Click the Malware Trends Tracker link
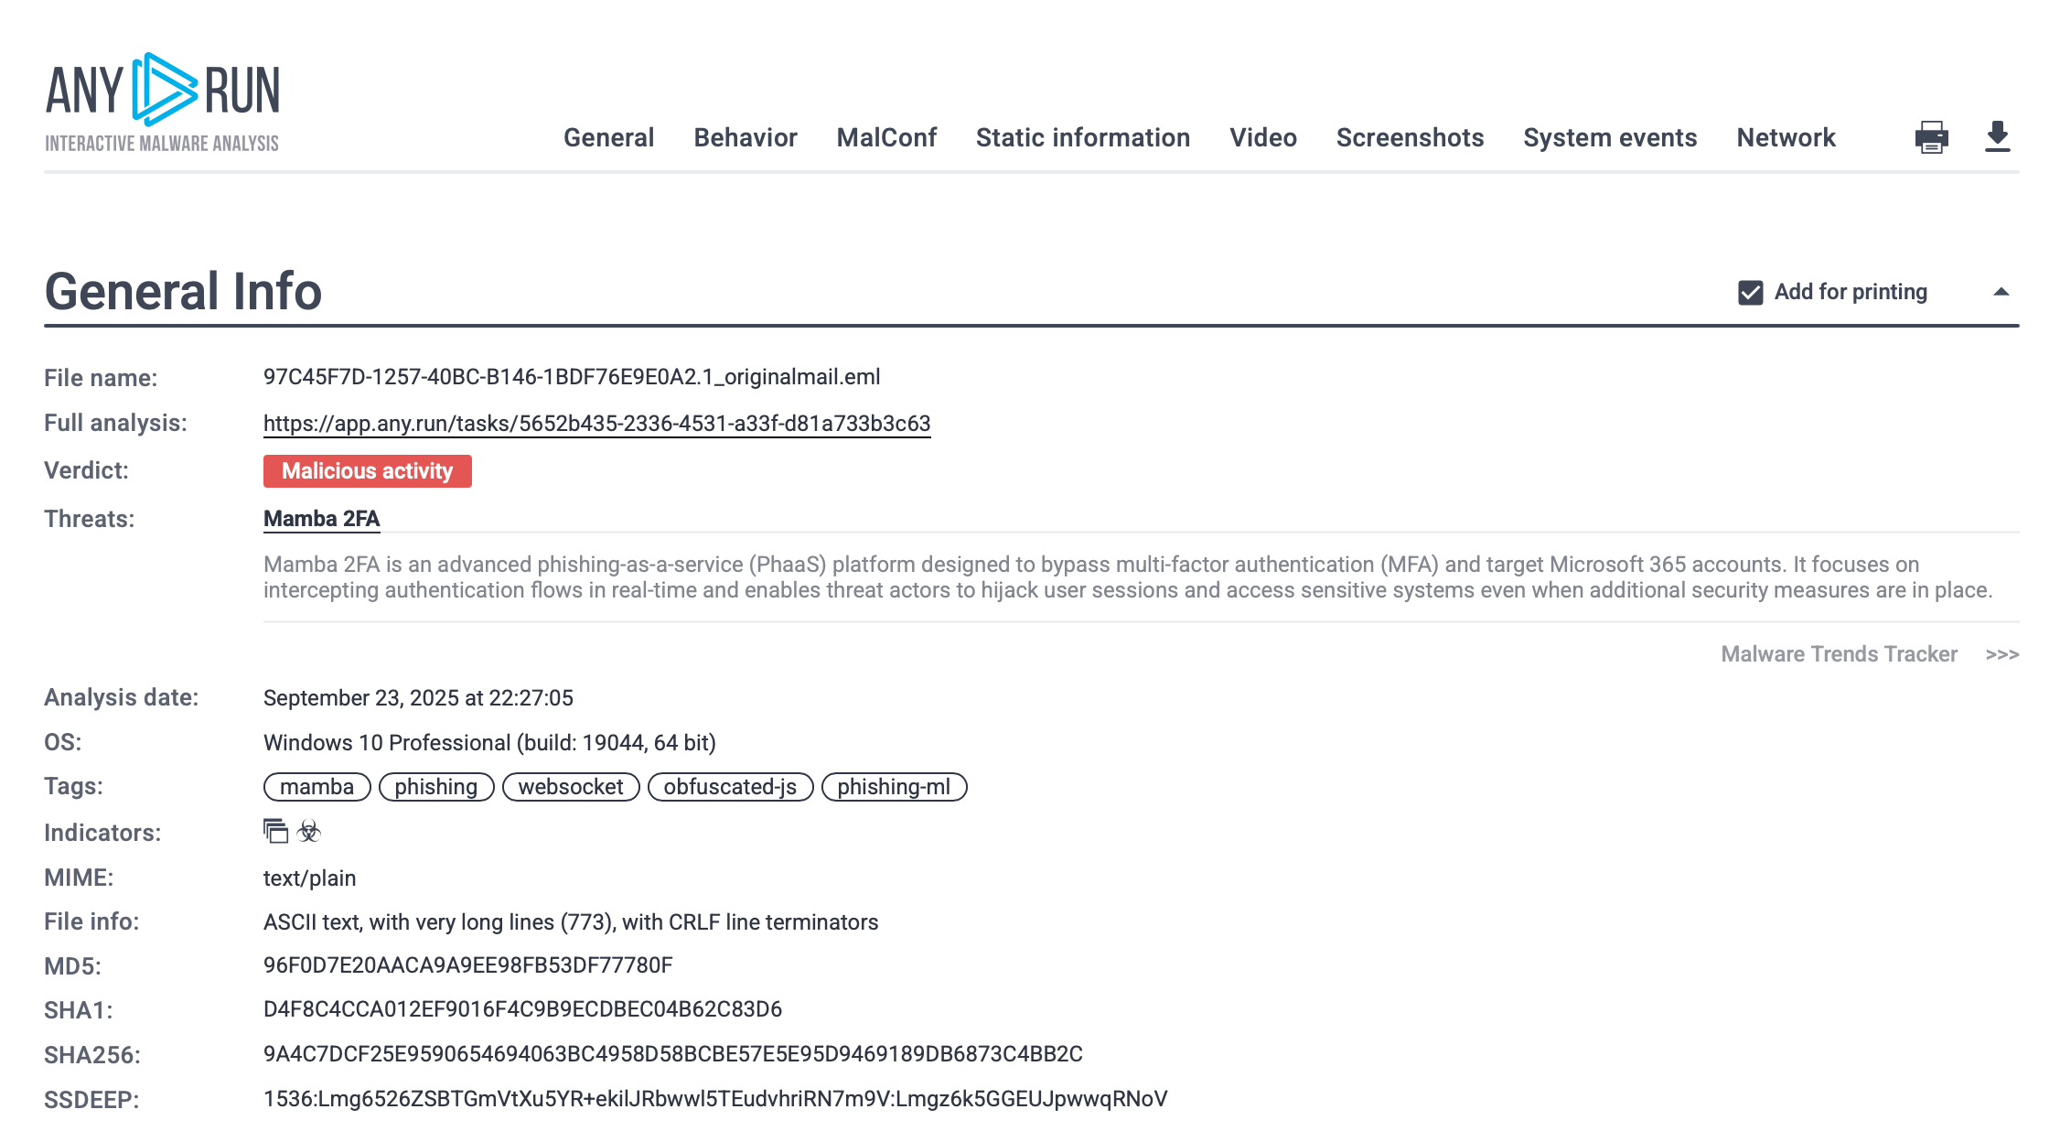The height and width of the screenshot is (1131, 2060). [1839, 654]
